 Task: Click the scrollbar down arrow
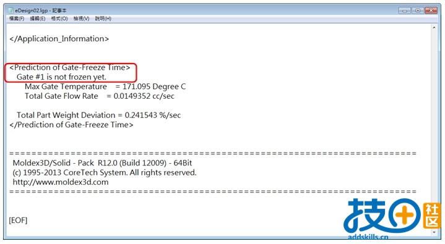(x=434, y=232)
